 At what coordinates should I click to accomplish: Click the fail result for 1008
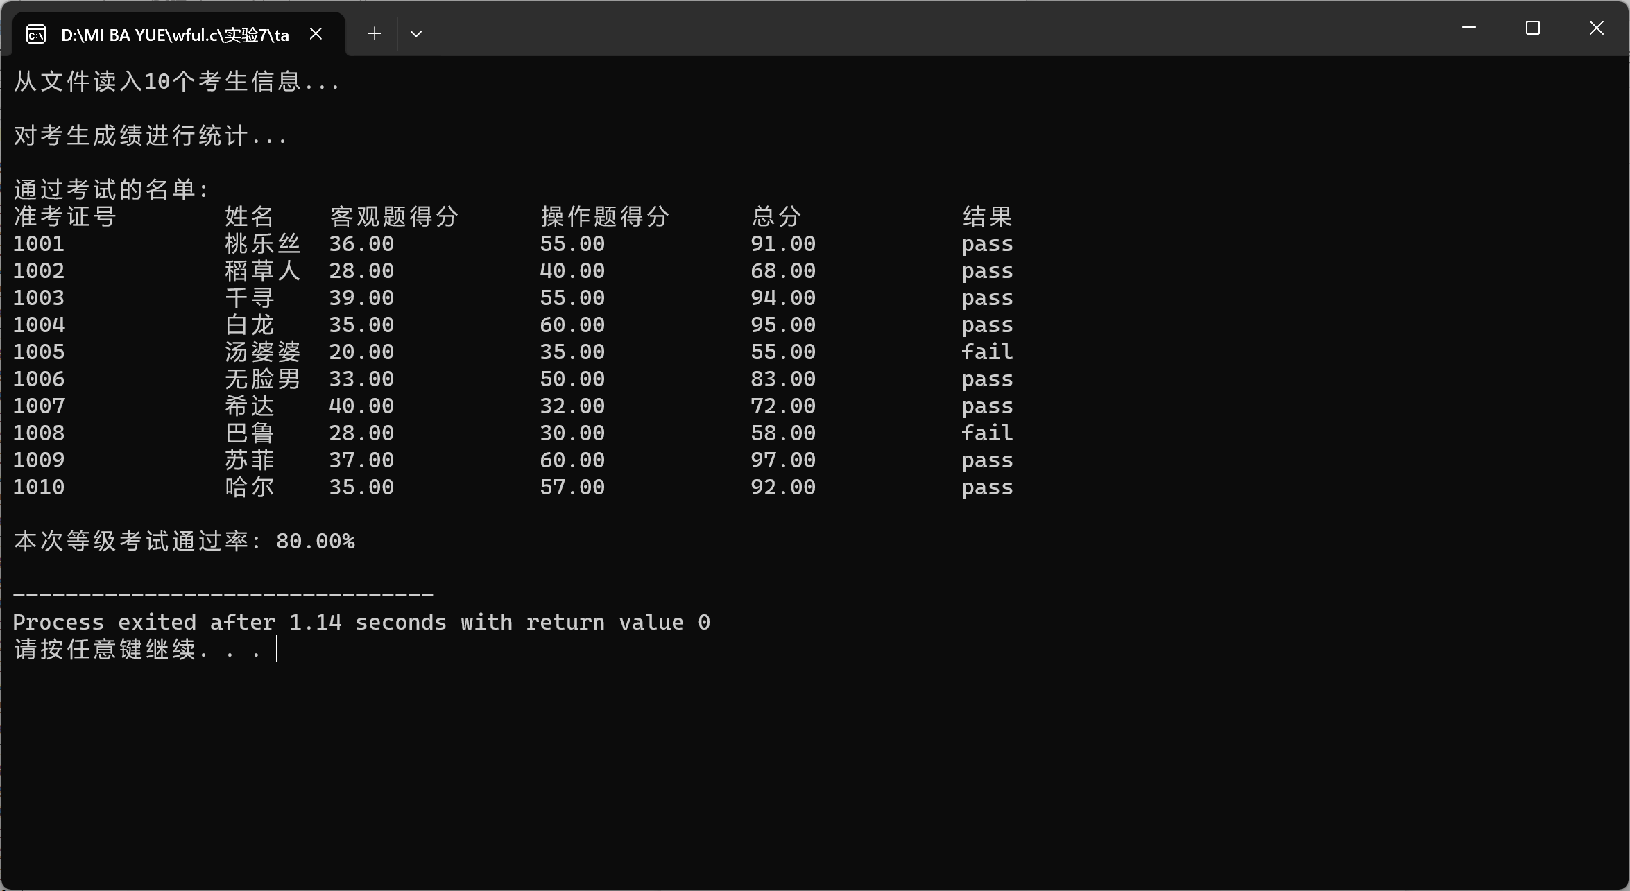click(x=987, y=433)
